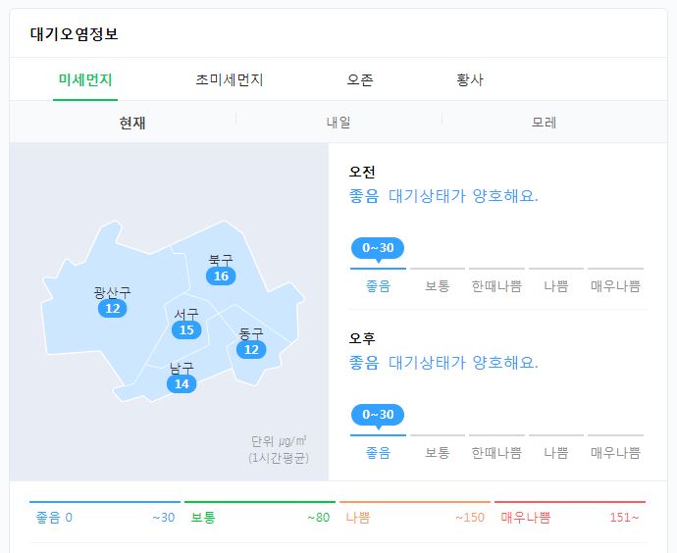Click the afternoon 0~30 range bubble

[378, 415]
